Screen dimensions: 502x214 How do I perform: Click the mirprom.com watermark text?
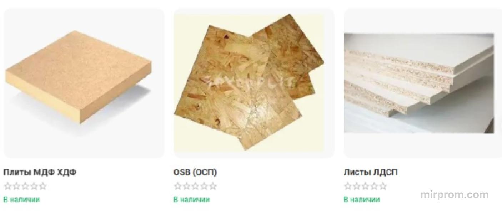454,195
